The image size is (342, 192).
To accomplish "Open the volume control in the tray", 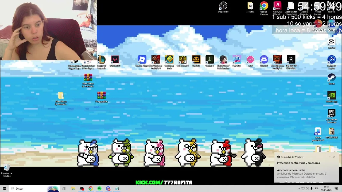I will click(x=307, y=189).
